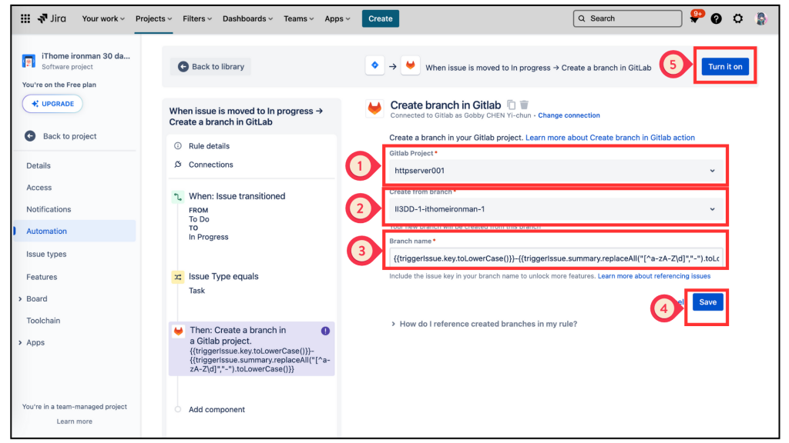Image resolution: width=789 pixels, height=443 pixels.
Task: Select Automation in the sidebar
Action: pyautogui.click(x=76, y=231)
